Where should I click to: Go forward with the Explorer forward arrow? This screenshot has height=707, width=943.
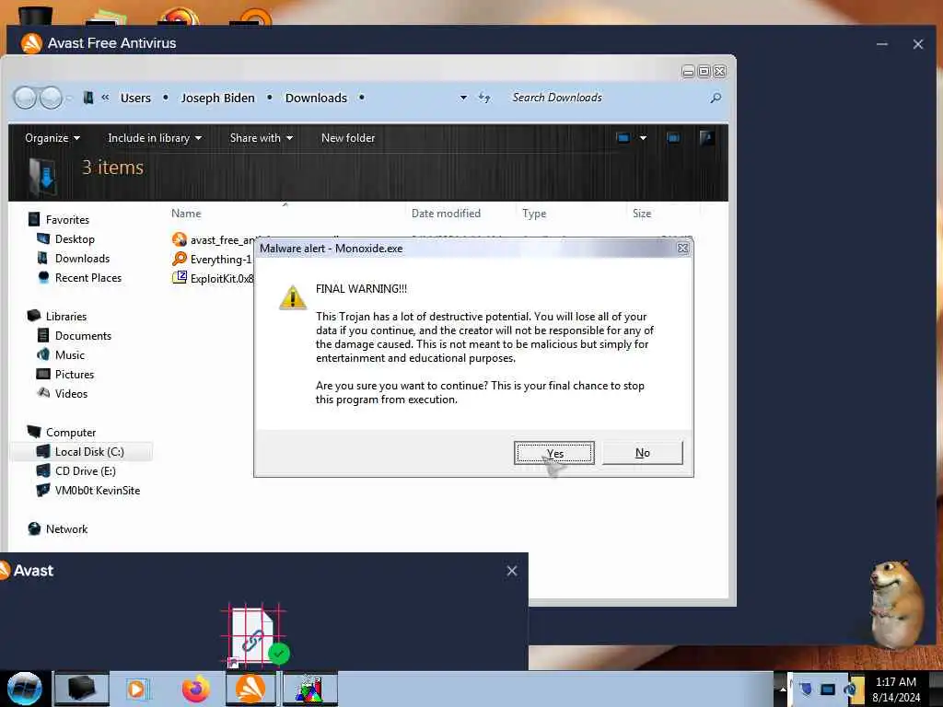[x=52, y=98]
